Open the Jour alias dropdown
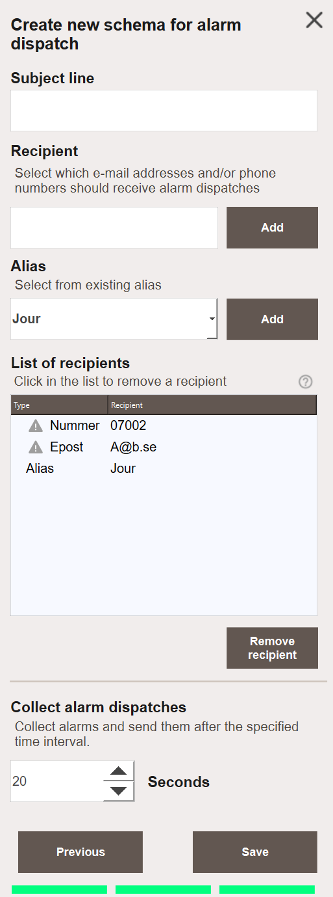The width and height of the screenshot is (333, 897). point(114,319)
